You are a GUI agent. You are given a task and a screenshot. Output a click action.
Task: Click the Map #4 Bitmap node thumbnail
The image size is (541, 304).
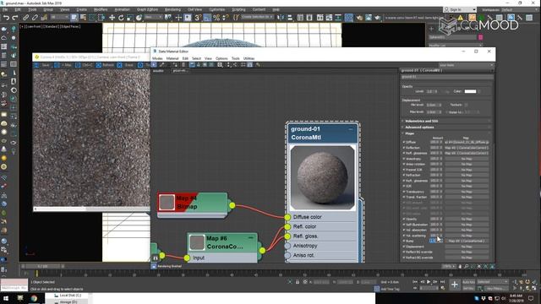click(x=167, y=203)
